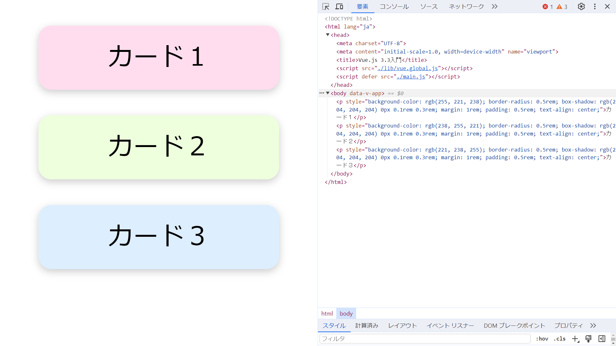The height and width of the screenshot is (346, 616).
Task: Collapse the body data-v-app node
Action: coord(328,93)
